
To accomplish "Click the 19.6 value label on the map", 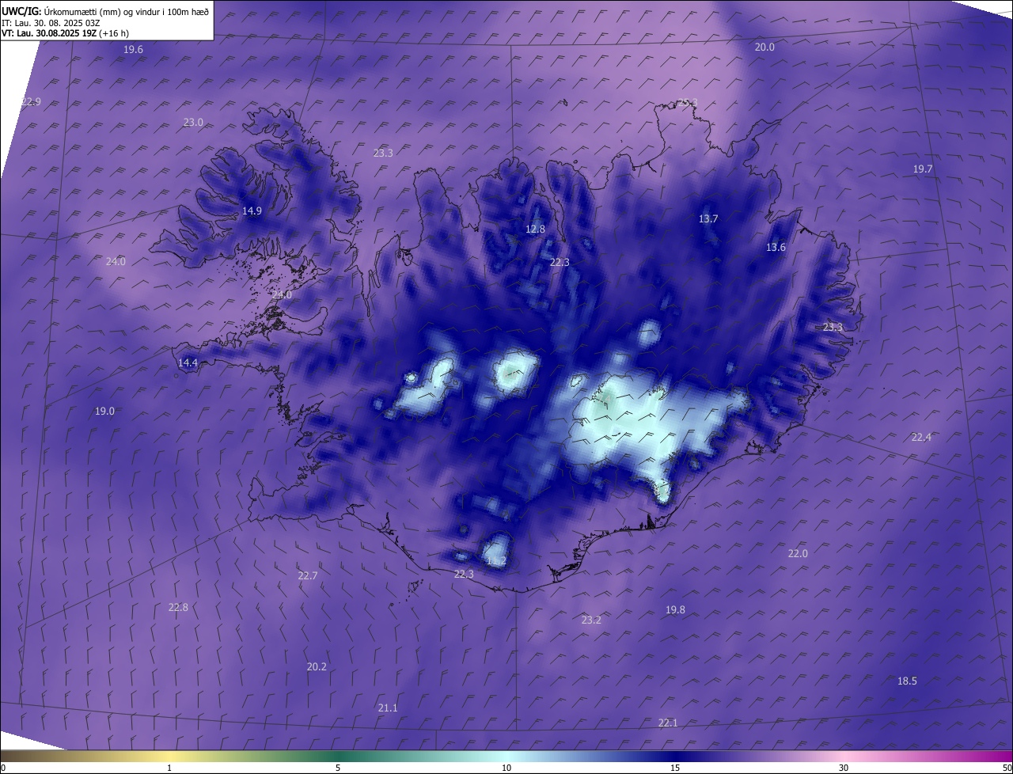I will coord(133,49).
